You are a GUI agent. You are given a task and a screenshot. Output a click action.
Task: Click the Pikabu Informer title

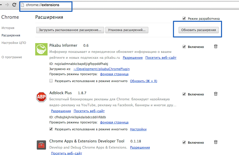click(63, 45)
